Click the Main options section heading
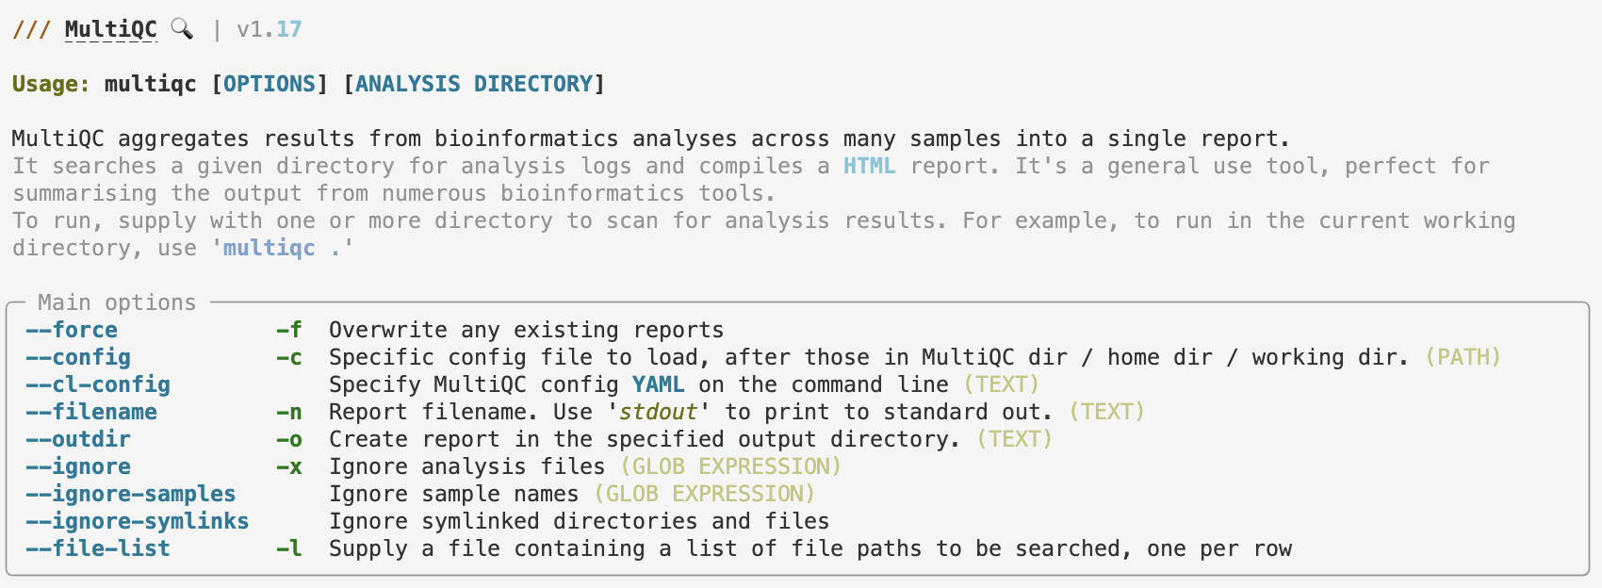Screen dimensions: 1602x588 click(x=117, y=302)
